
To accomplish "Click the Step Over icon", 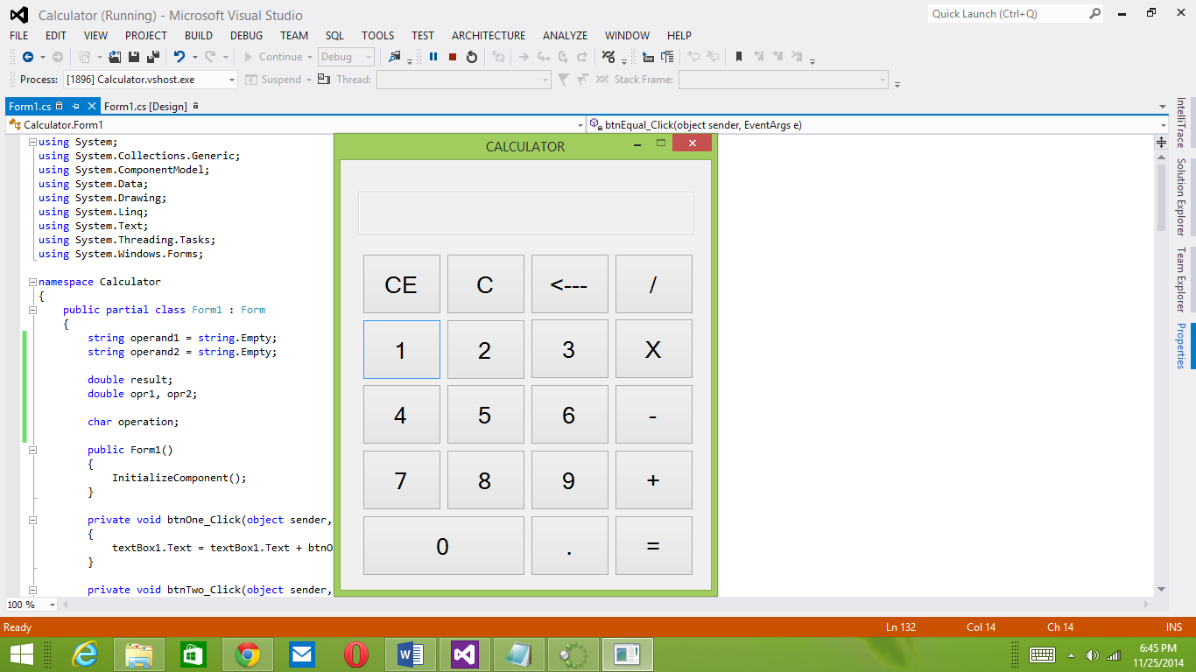I will tap(563, 56).
